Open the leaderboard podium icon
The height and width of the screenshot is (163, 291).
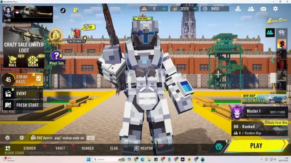[x=238, y=9]
